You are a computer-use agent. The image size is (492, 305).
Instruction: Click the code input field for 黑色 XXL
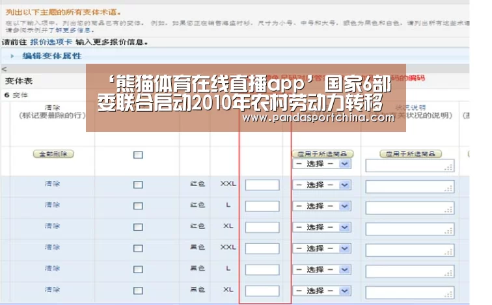tap(262, 248)
